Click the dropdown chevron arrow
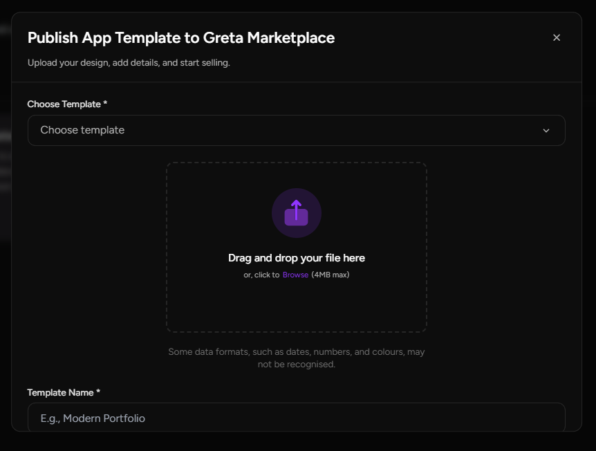 point(546,131)
